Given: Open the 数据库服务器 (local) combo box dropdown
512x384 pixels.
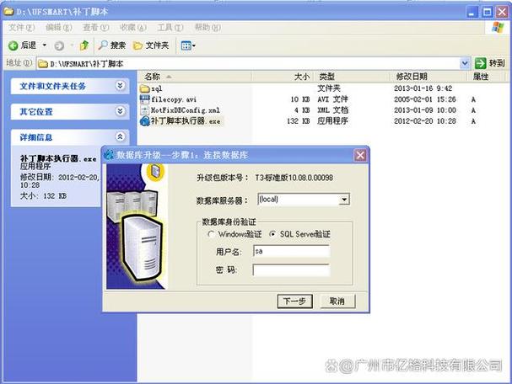Looking at the screenshot, I should pos(344,200).
